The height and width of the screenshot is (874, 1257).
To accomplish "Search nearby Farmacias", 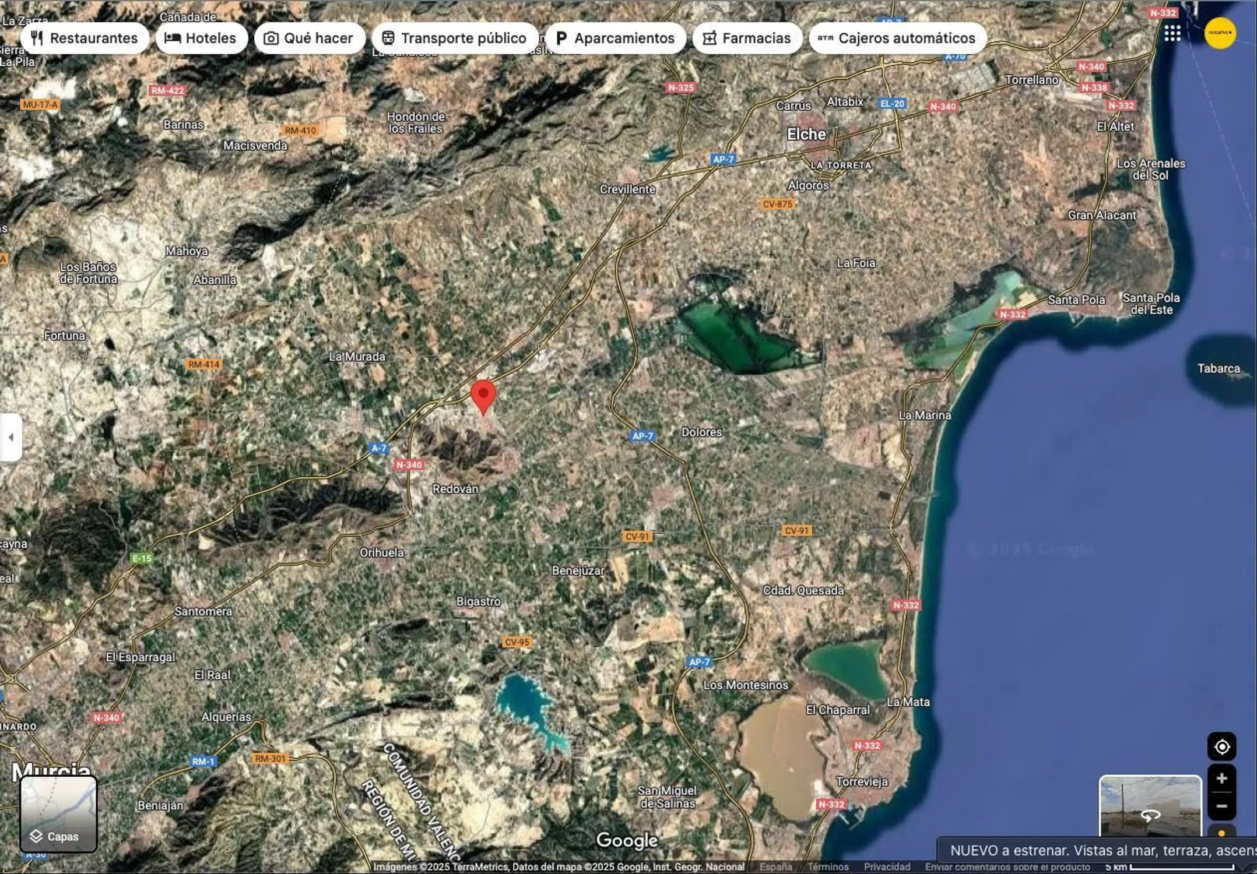I will (747, 38).
